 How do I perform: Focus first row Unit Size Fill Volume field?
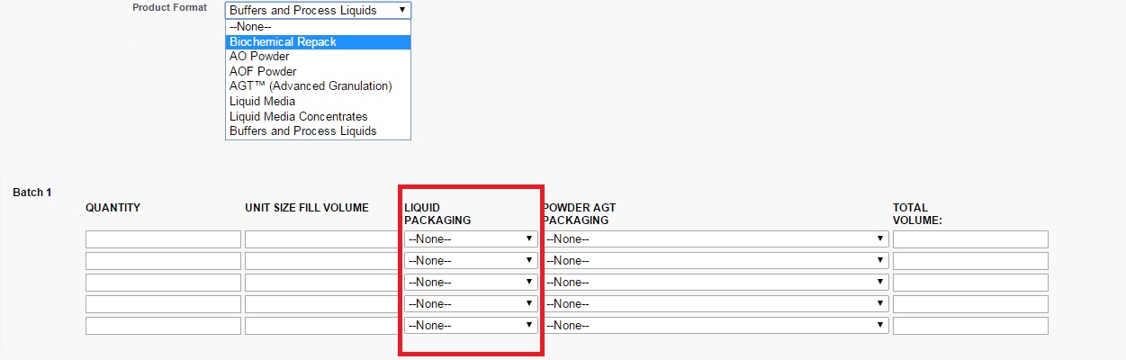click(x=322, y=239)
